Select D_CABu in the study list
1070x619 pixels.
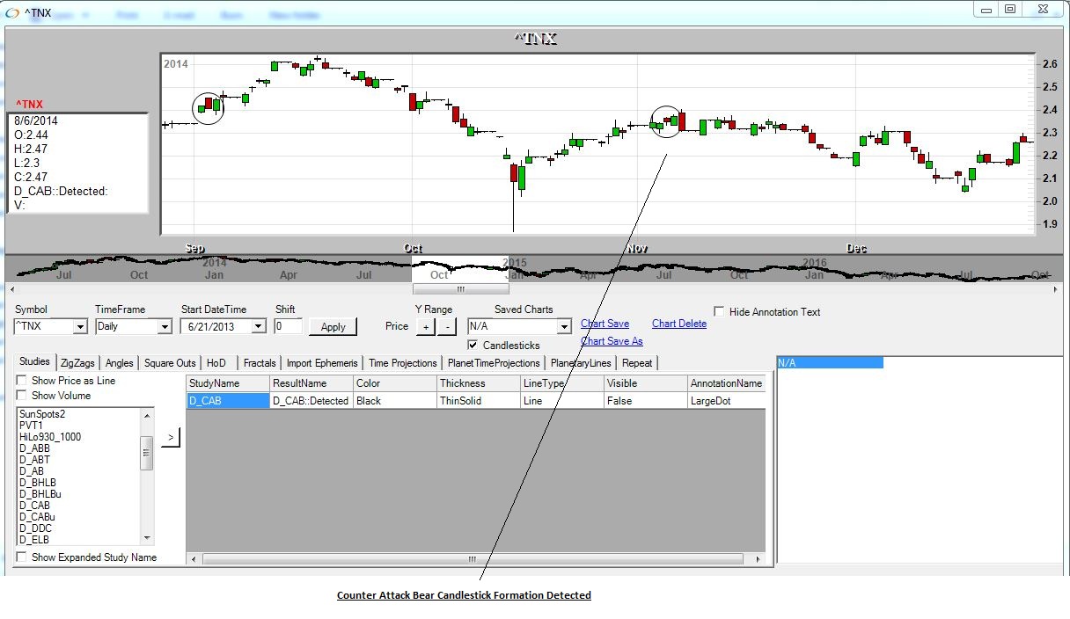pyautogui.click(x=37, y=517)
